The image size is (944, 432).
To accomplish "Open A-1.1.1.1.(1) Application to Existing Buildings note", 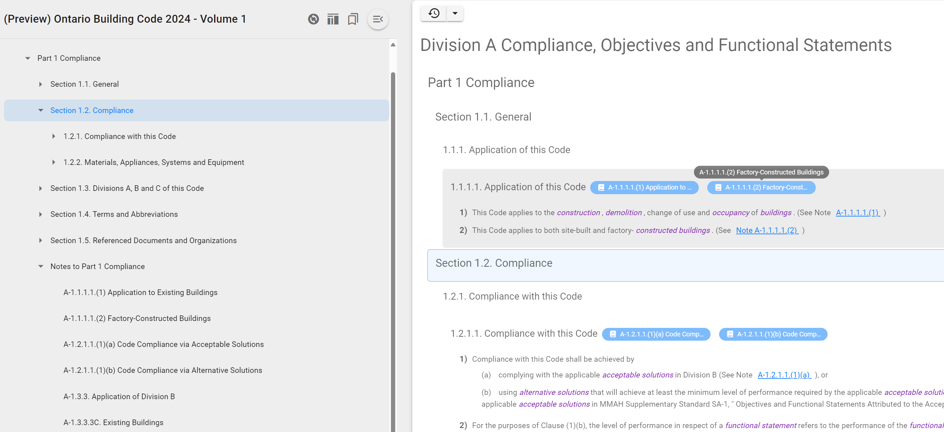I will click(x=140, y=292).
